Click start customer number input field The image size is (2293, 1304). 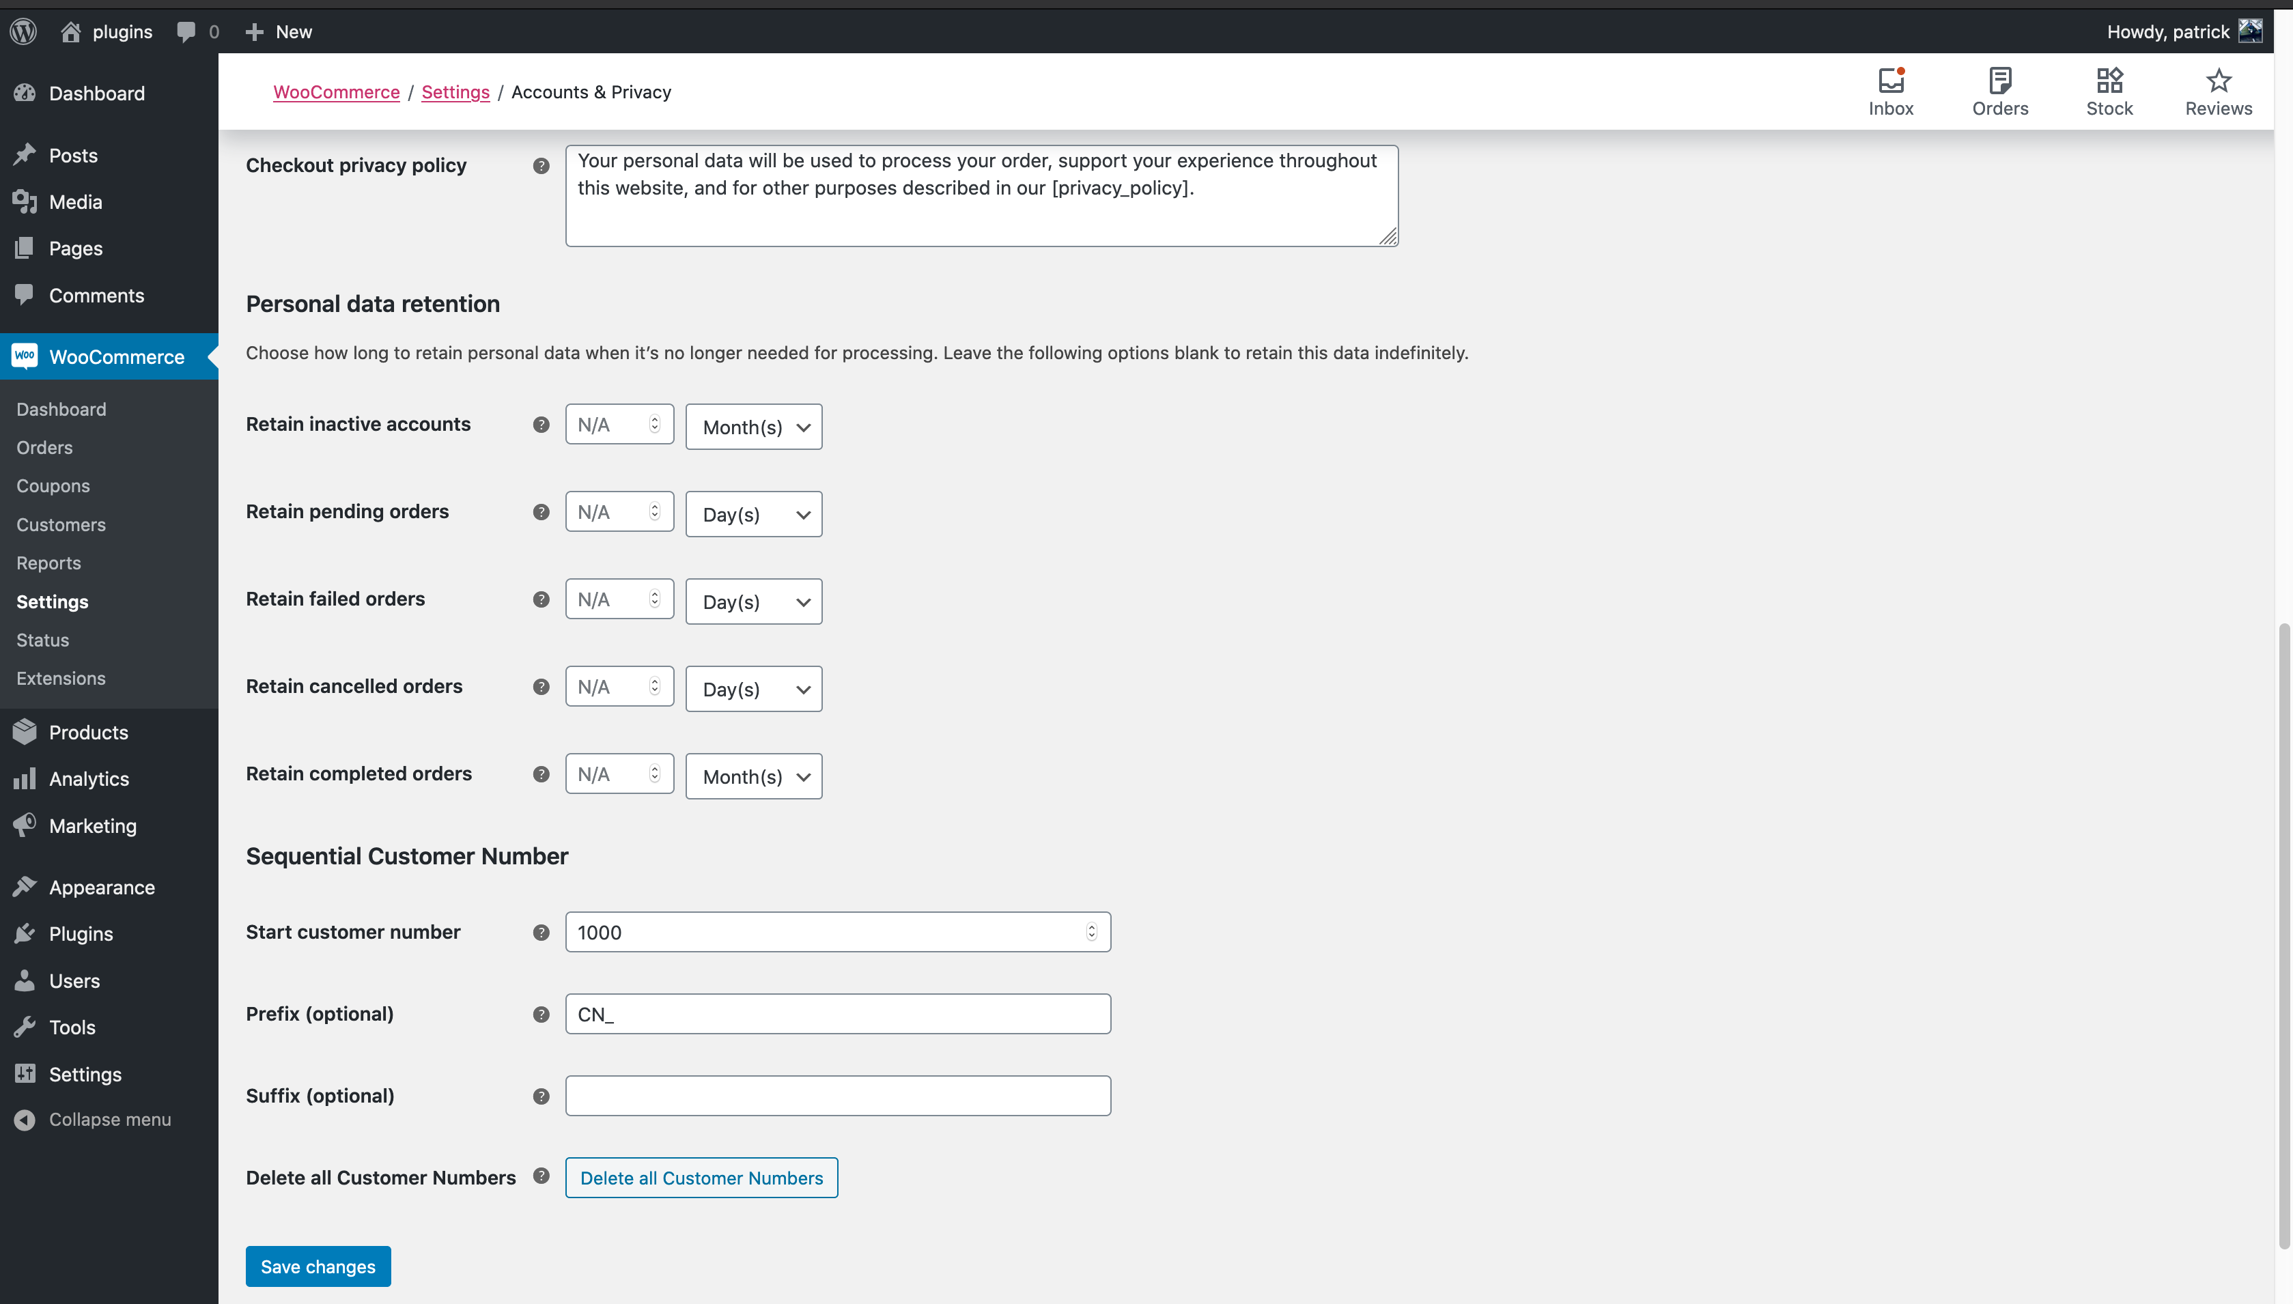(836, 931)
